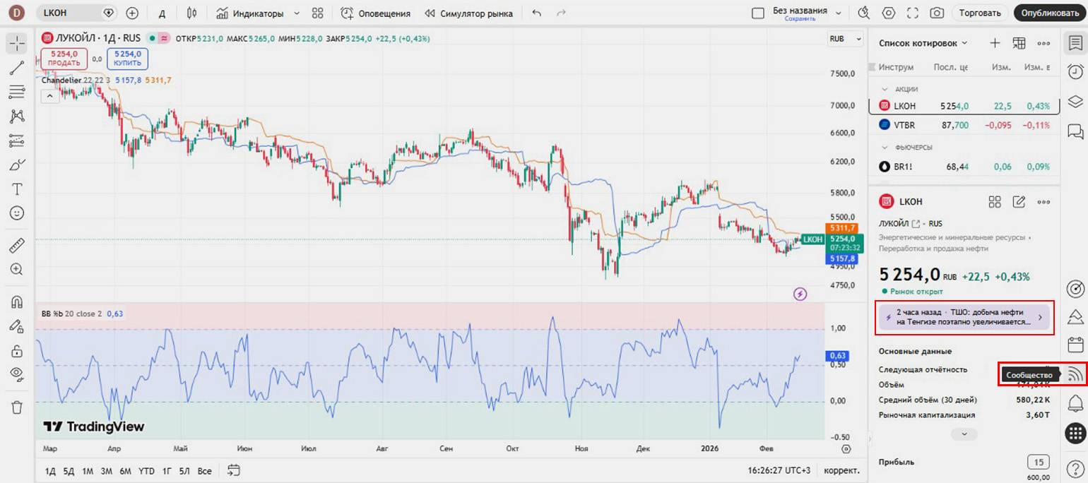Select the trend line drawing tool
The height and width of the screenshot is (483, 1088).
coord(17,68)
